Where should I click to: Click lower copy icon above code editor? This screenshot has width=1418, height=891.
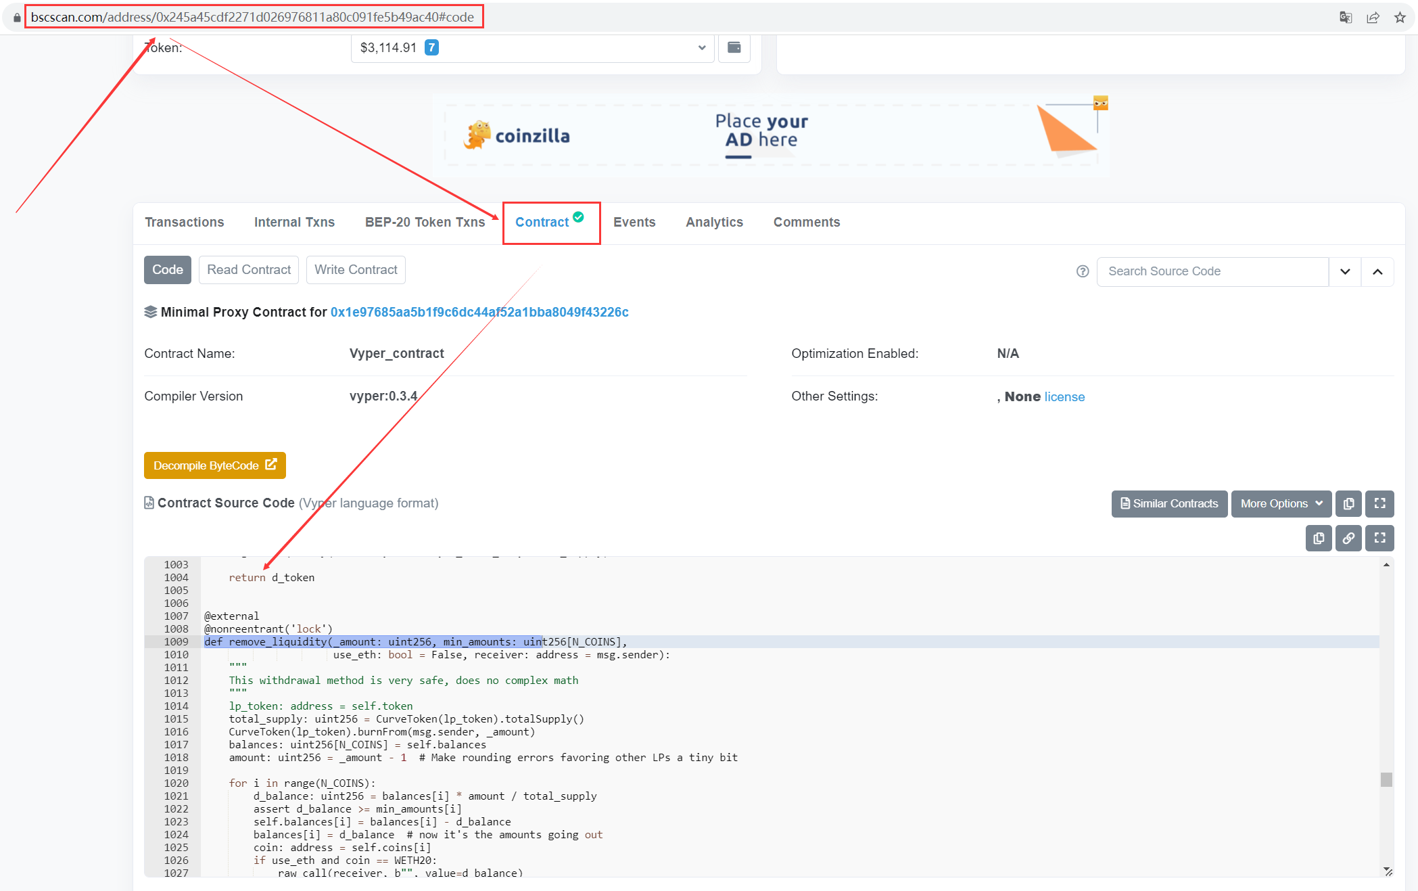1318,538
